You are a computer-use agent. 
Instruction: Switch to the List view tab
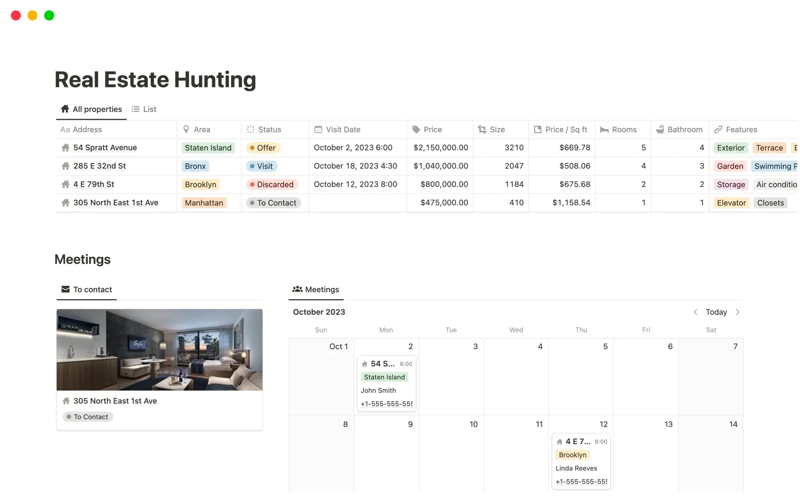pyautogui.click(x=144, y=109)
